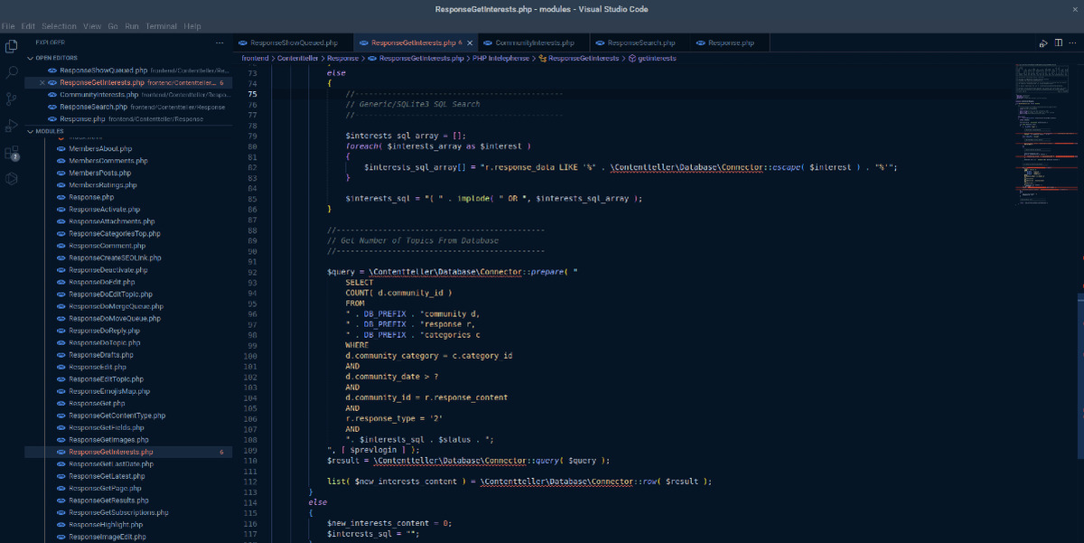The image size is (1084, 543).
Task: Click the hexagon extension icon at bottom of activity bar
Action: pyautogui.click(x=11, y=180)
